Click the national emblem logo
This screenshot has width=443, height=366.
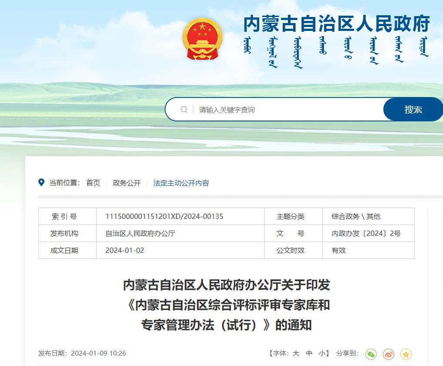coord(202,39)
